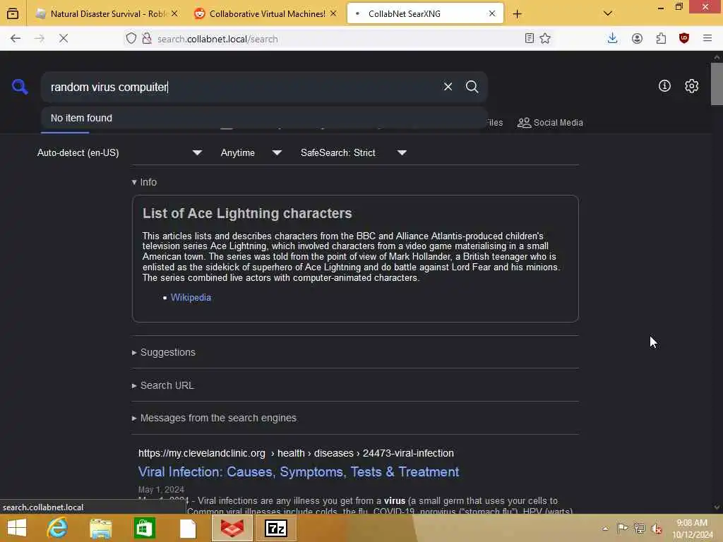Go back to the previous page
723x542 pixels.
[16, 39]
